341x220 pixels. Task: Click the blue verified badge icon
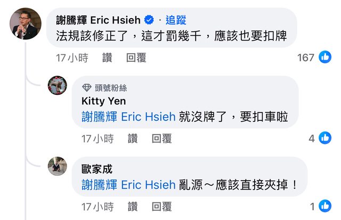[x=149, y=20]
